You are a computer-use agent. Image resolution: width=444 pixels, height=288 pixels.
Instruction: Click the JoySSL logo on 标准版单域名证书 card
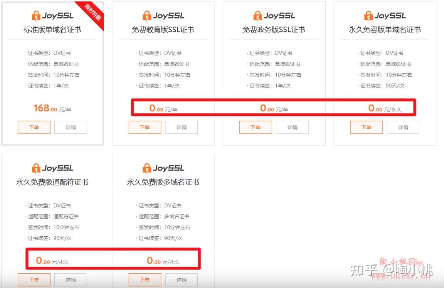coord(52,15)
